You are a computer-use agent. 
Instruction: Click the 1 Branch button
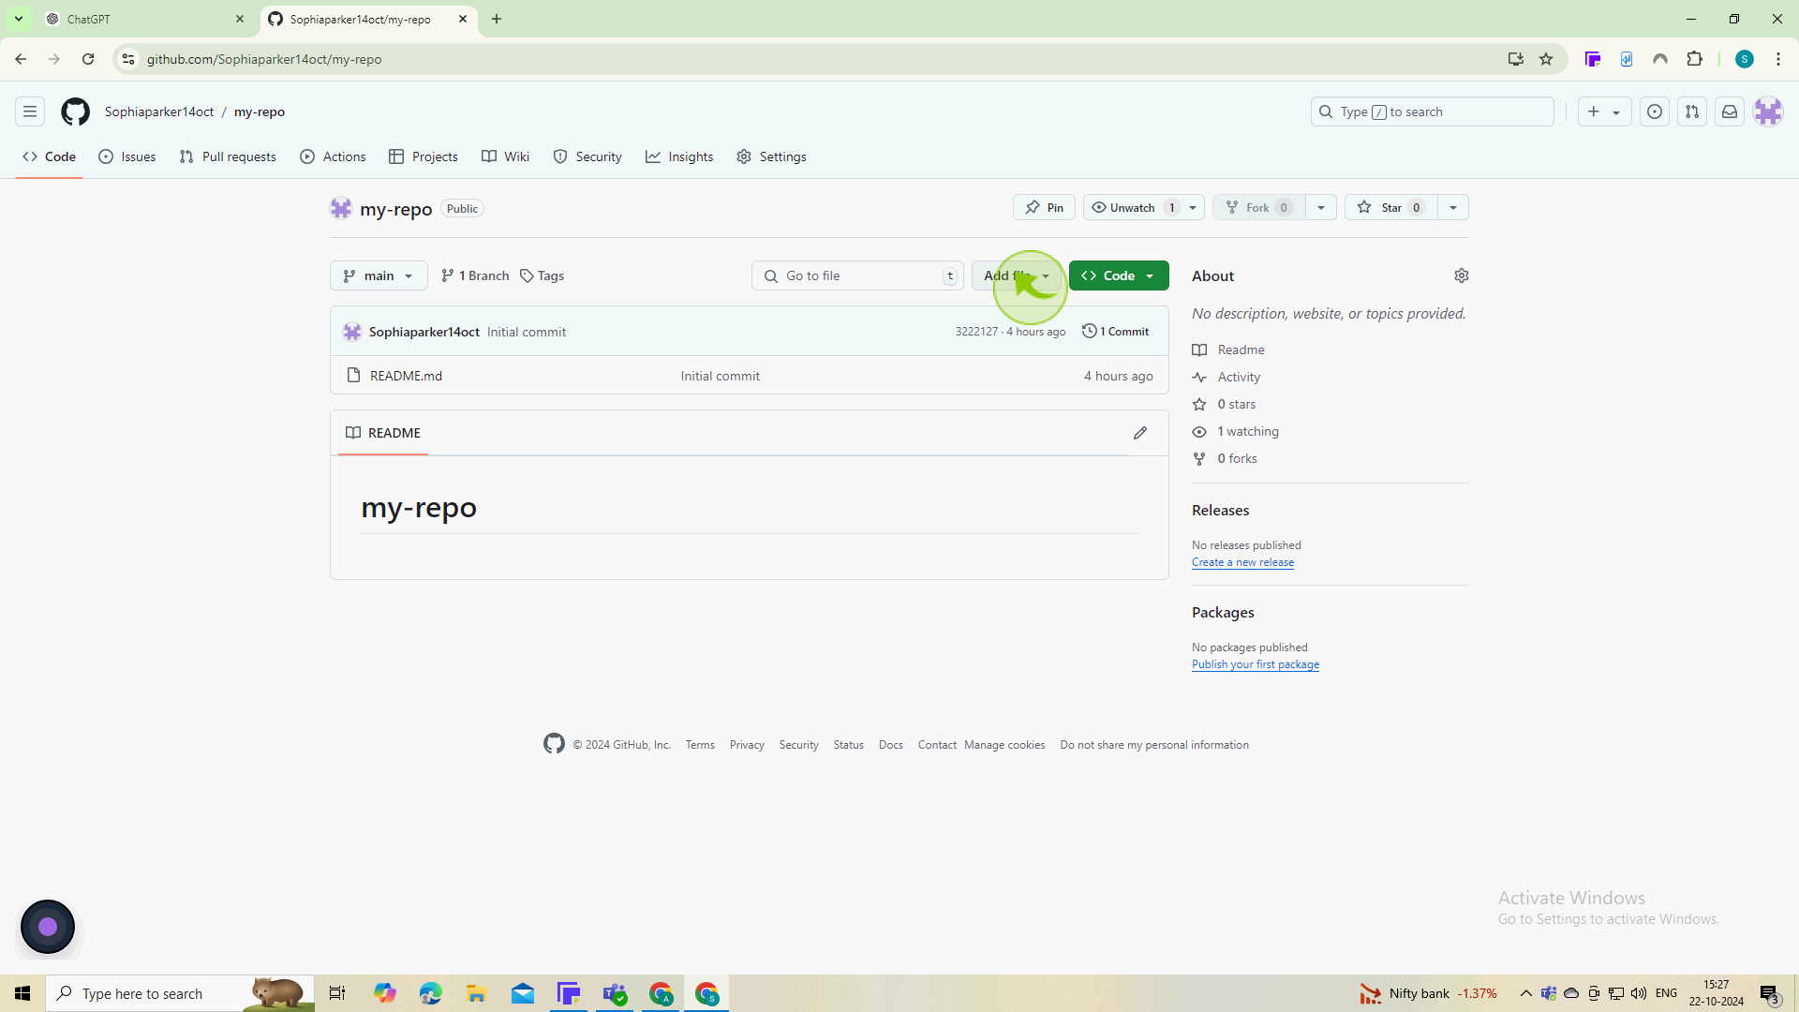(474, 275)
